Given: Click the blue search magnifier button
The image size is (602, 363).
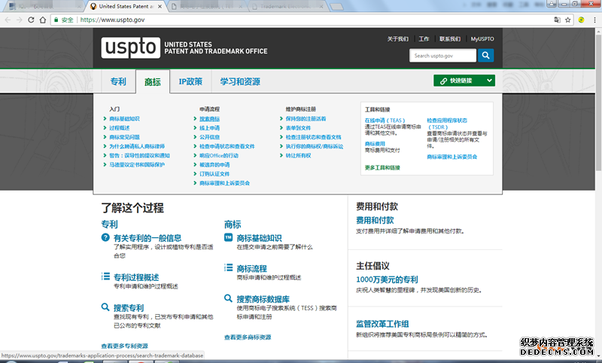Looking at the screenshot, I should (486, 56).
